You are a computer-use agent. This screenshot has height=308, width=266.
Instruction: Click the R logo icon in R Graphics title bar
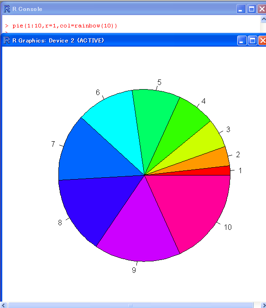point(7,40)
